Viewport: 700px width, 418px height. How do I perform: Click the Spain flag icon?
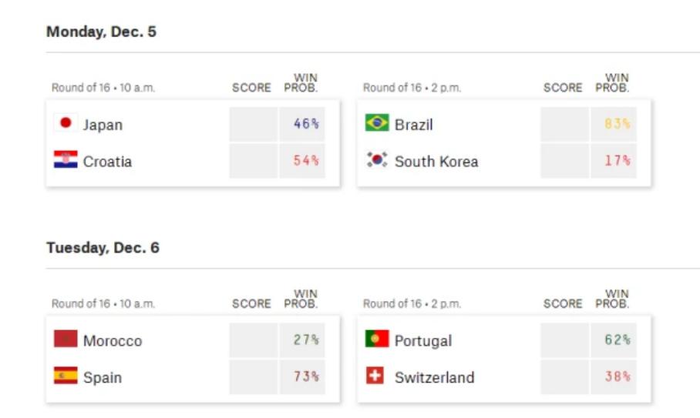pyautogui.click(x=66, y=376)
